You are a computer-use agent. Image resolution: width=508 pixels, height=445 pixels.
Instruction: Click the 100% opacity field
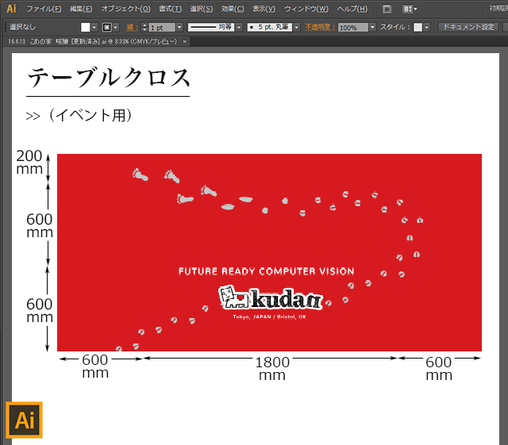point(353,27)
